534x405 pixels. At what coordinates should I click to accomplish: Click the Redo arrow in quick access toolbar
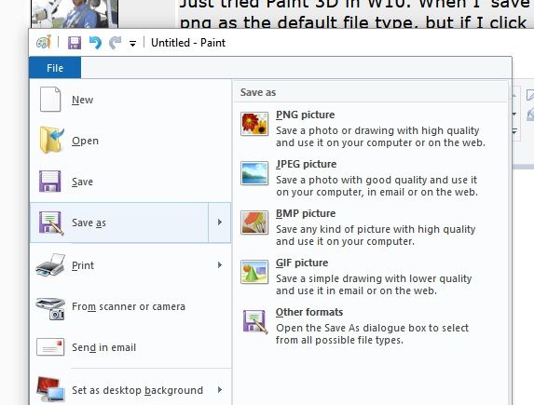[x=116, y=43]
